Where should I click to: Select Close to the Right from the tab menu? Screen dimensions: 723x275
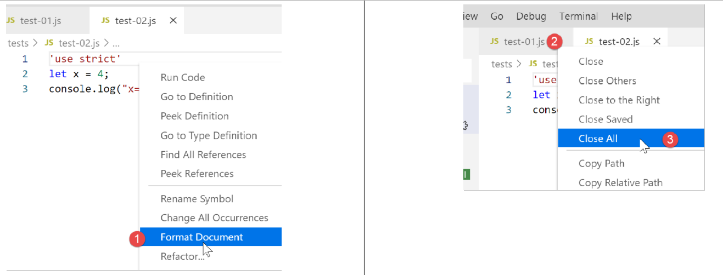(x=619, y=100)
